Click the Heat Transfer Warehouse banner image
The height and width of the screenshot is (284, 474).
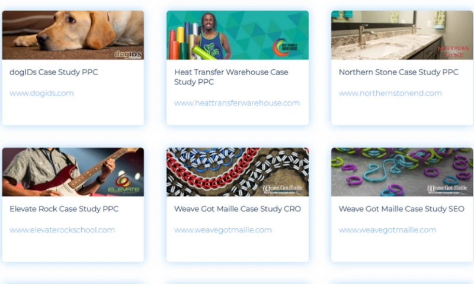tap(238, 35)
